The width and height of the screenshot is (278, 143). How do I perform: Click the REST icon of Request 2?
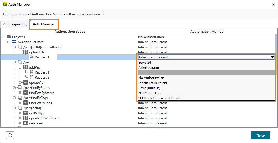[x=31, y=78]
